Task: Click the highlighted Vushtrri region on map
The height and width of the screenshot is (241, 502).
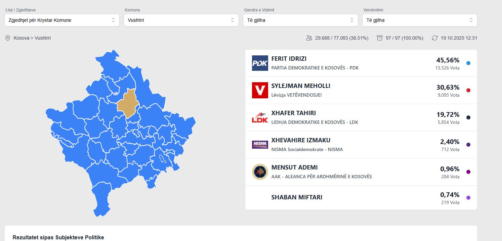Action: click(x=127, y=103)
